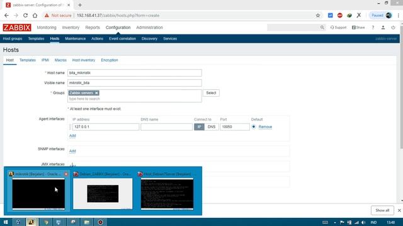Click the Zabbix search magnifier icon
The height and width of the screenshot is (226, 403).
tap(322, 28)
